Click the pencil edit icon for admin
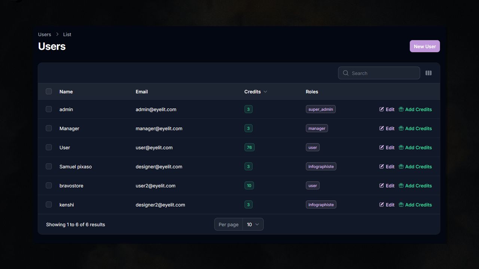 [x=381, y=109]
